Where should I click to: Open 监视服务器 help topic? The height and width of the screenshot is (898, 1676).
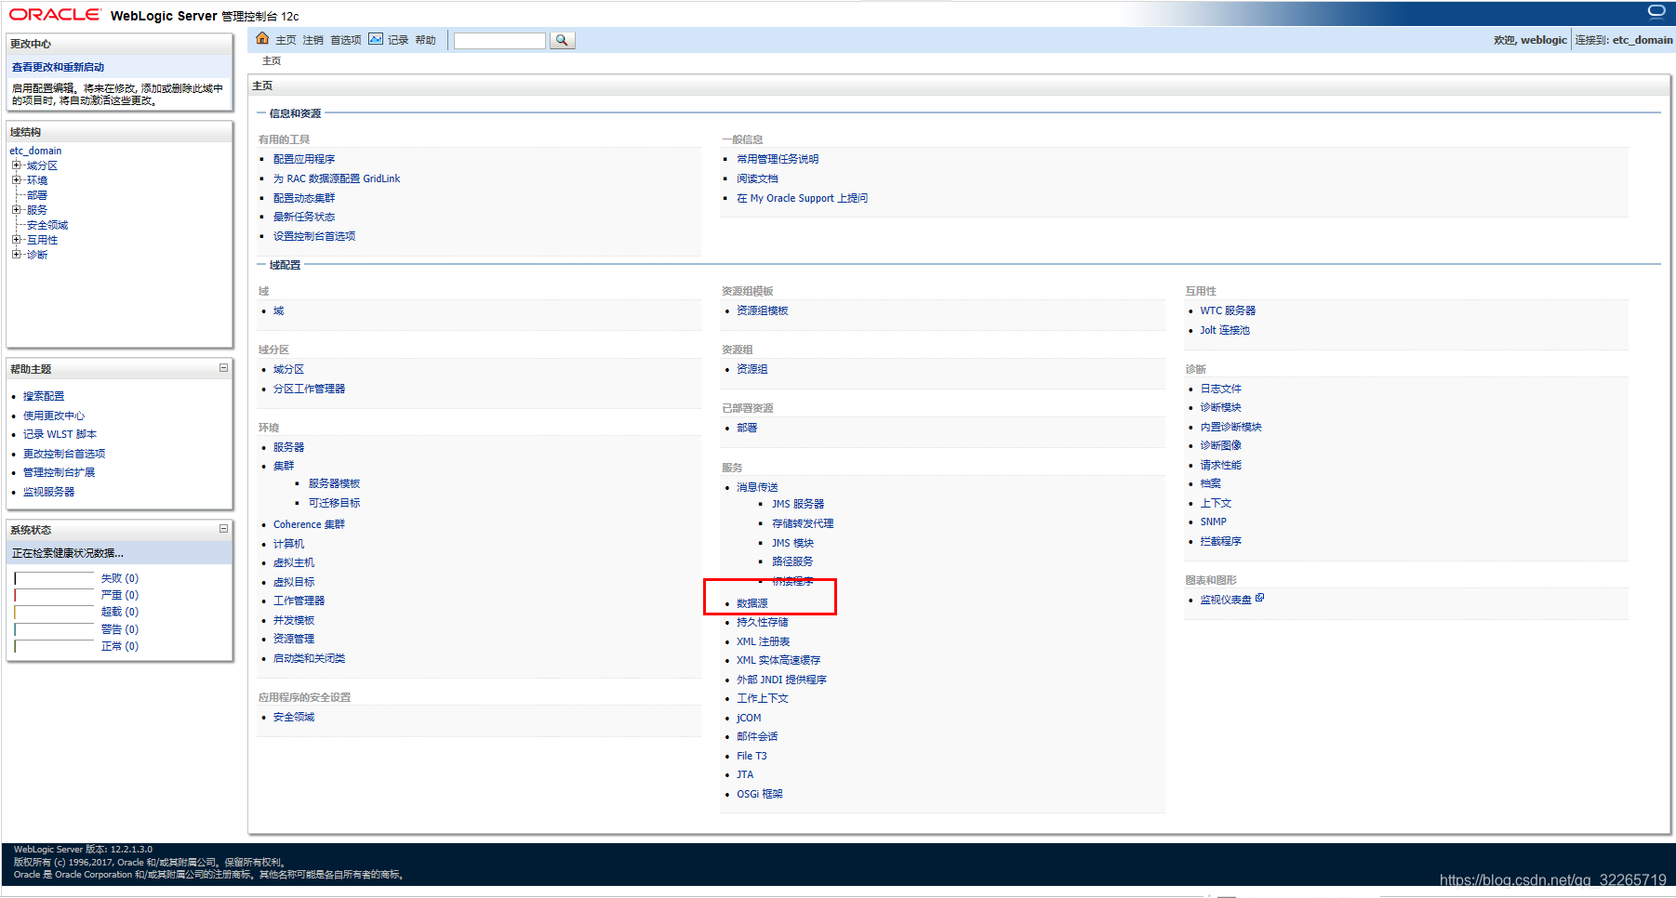[x=48, y=492]
